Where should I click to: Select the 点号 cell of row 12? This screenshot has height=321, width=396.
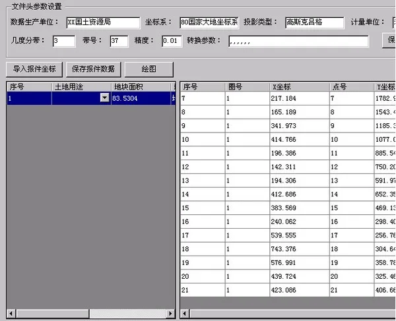click(352, 167)
